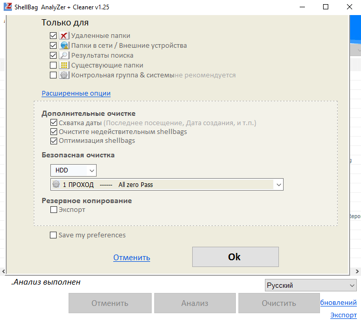The height and width of the screenshot is (321, 361).
Task: Open the Русский language dropdown
Action: click(310, 285)
